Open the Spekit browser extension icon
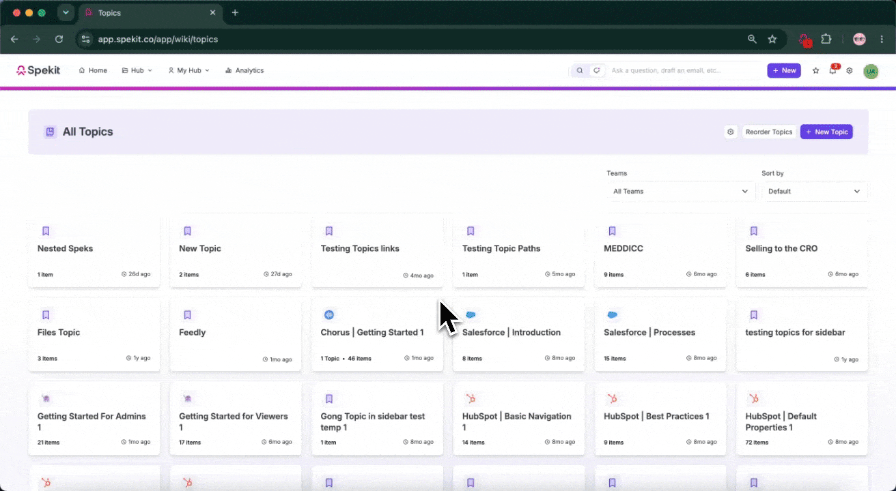896x491 pixels. (x=805, y=40)
